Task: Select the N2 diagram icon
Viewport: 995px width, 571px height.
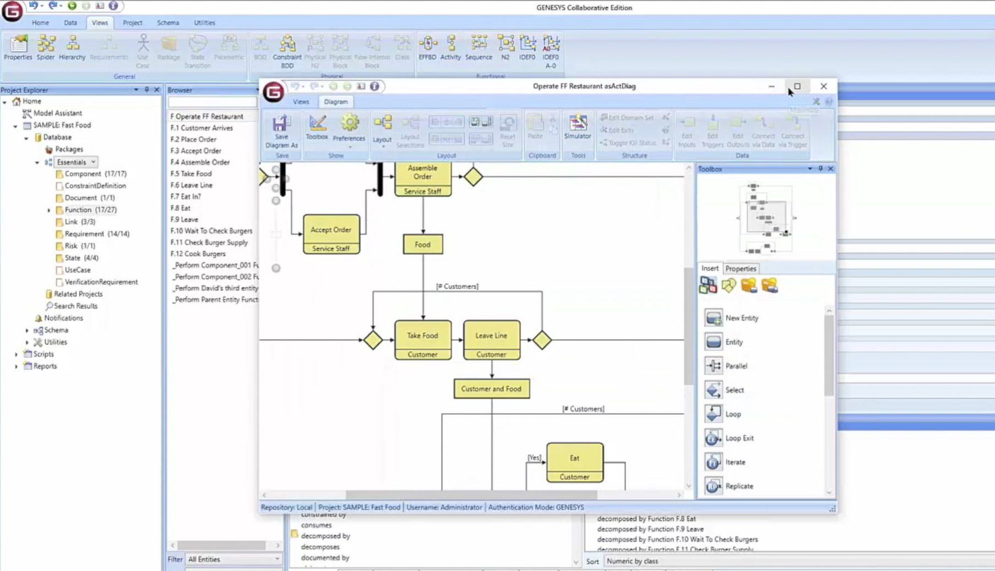Action: coord(505,47)
